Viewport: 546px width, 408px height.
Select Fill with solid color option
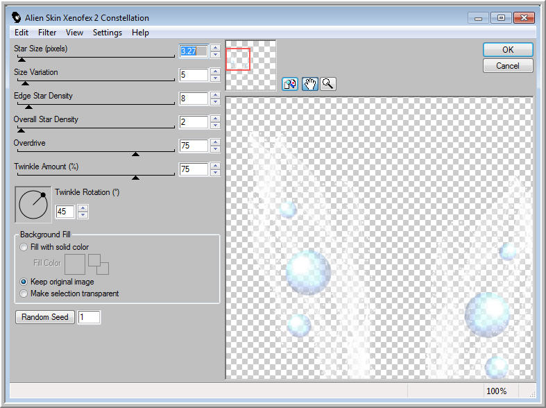[x=24, y=247]
